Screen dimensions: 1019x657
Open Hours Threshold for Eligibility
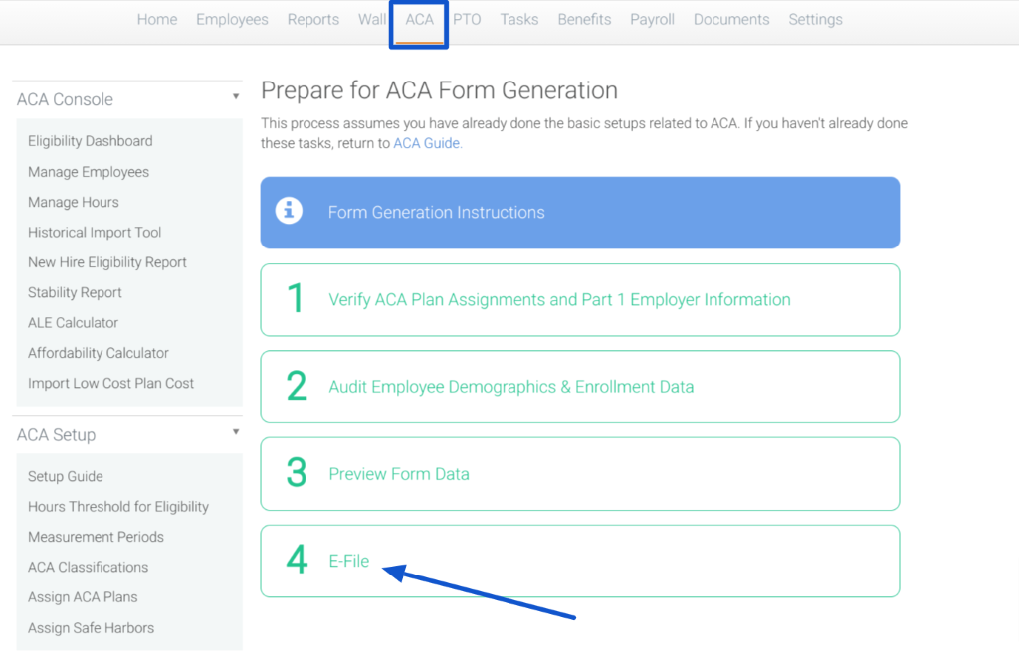point(118,506)
